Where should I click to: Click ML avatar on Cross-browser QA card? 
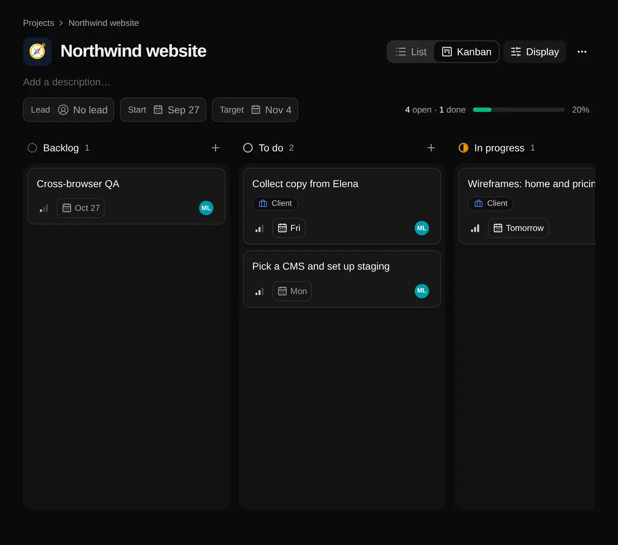click(206, 208)
